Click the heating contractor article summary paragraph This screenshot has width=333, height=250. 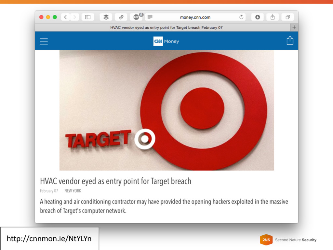click(x=164, y=206)
